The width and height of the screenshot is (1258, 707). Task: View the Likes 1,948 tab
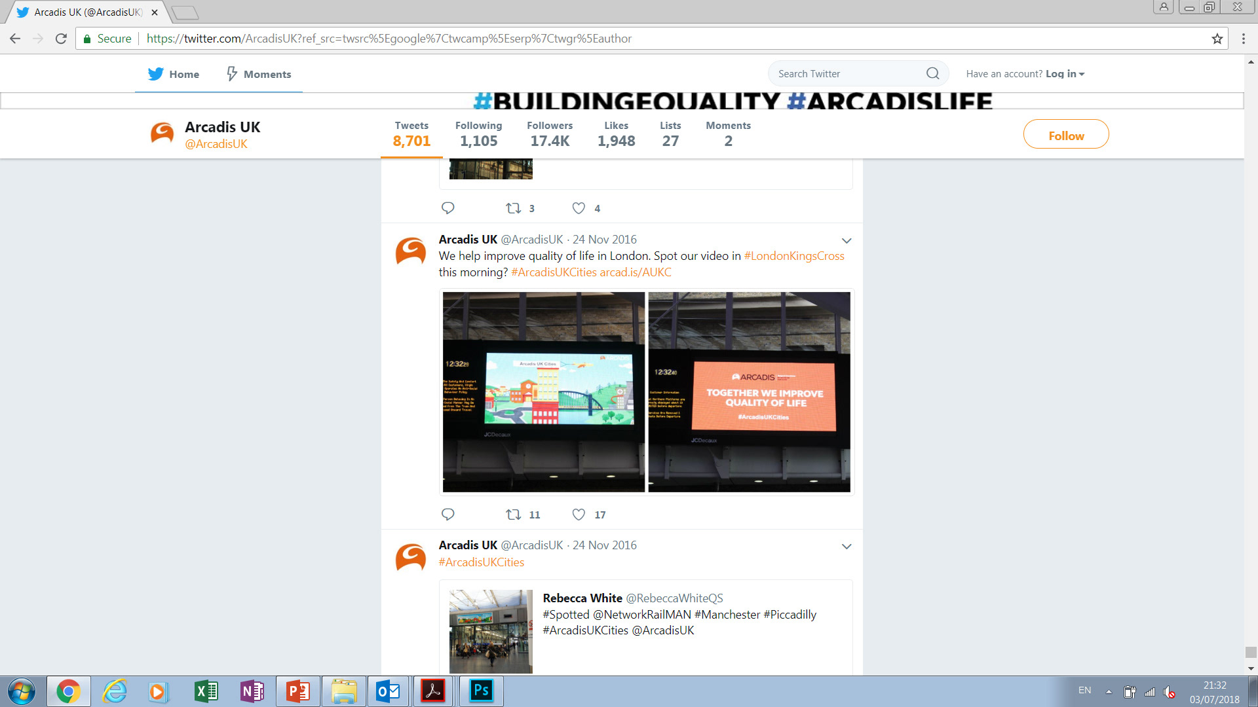coord(617,134)
